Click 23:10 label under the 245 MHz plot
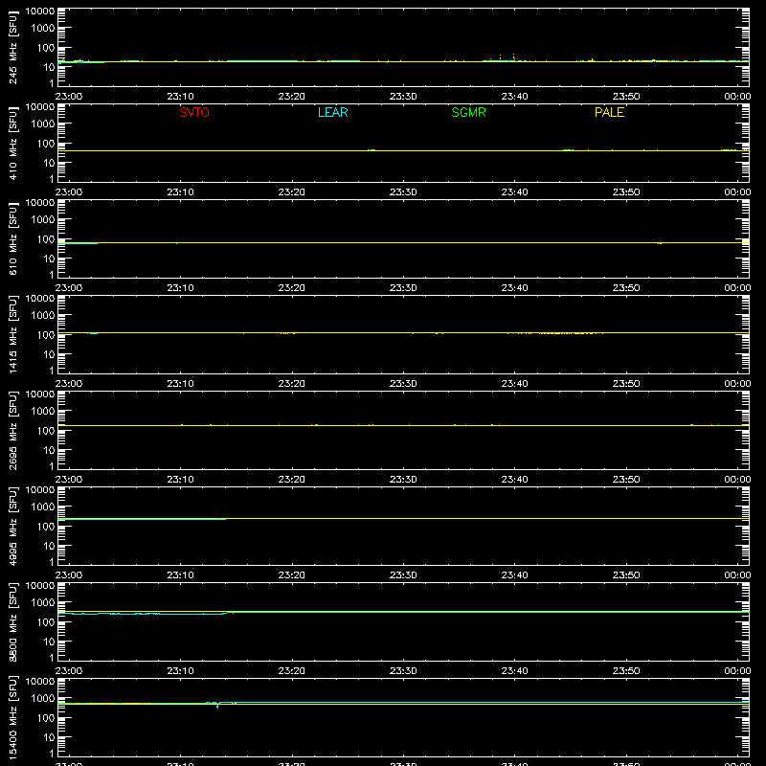766x766 pixels. pyautogui.click(x=180, y=97)
